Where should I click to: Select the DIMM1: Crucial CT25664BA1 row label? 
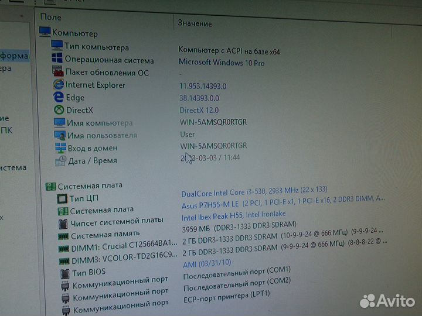pyautogui.click(x=124, y=246)
